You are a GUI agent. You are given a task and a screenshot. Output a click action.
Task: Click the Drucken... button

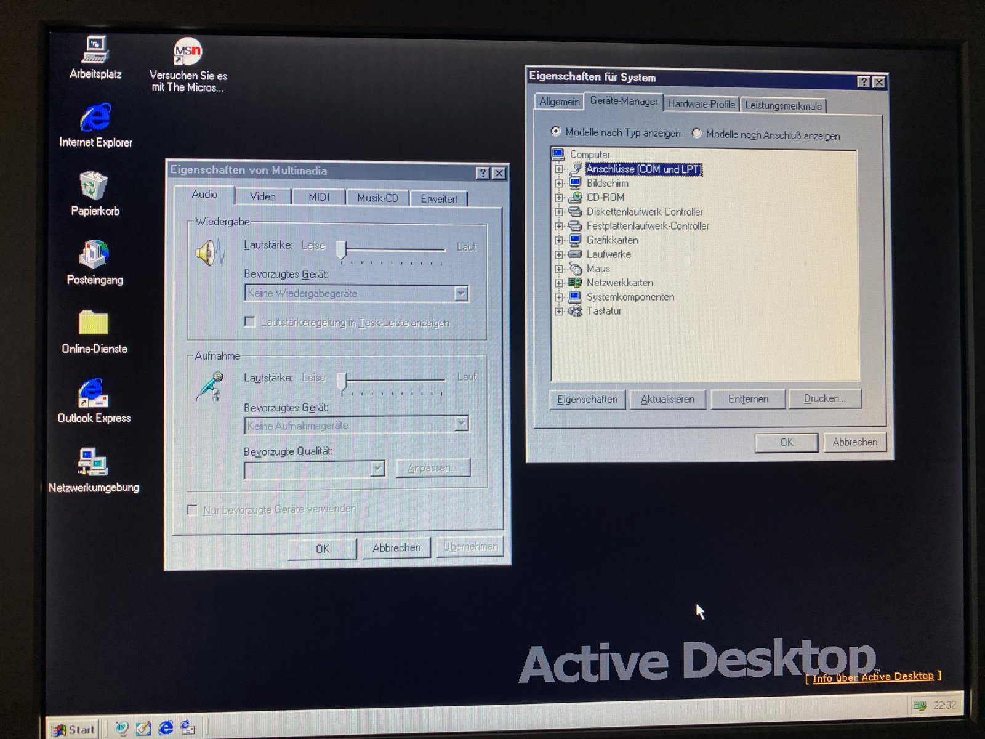824,398
